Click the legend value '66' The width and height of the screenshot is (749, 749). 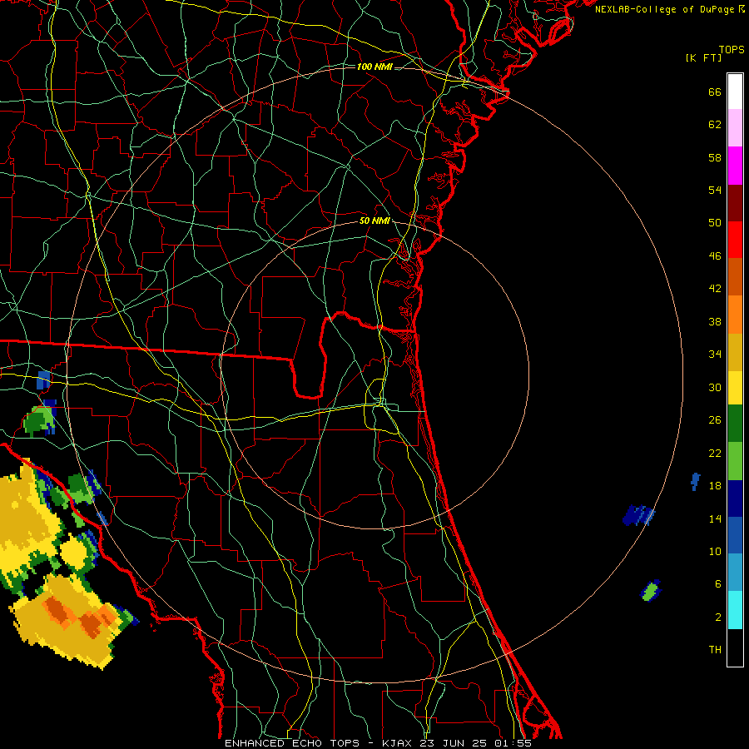tap(715, 92)
